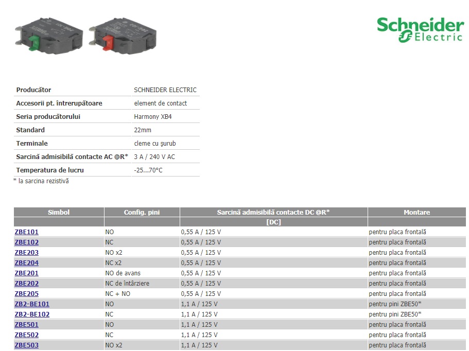Click the 'Accesorii pt. întrerupătoare' label
The image size is (469, 351).
59,103
